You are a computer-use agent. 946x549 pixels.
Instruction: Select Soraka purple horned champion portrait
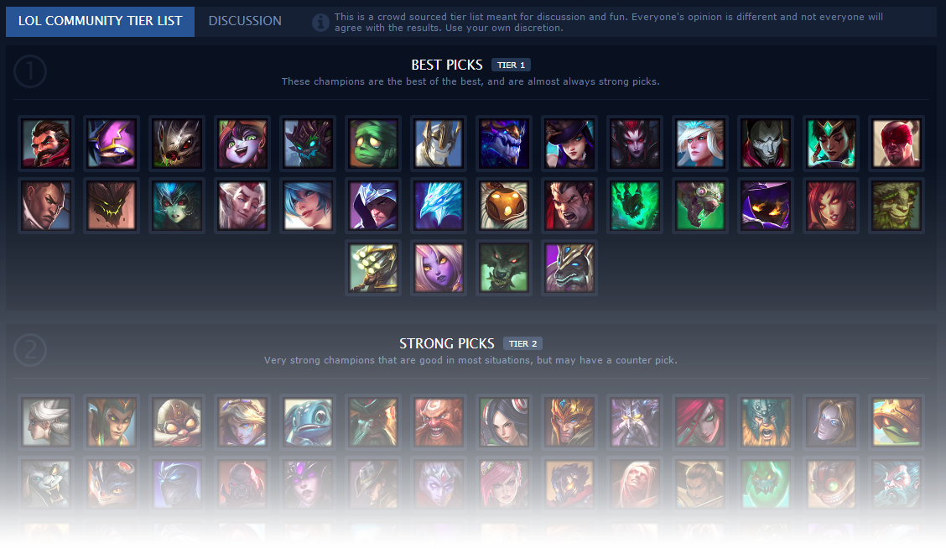(x=439, y=268)
